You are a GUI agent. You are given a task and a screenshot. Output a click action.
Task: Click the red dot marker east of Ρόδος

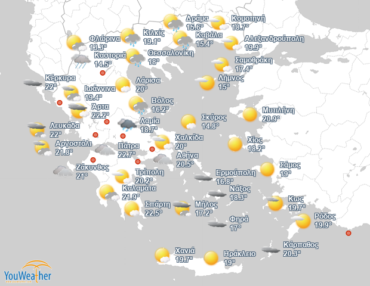(349, 233)
